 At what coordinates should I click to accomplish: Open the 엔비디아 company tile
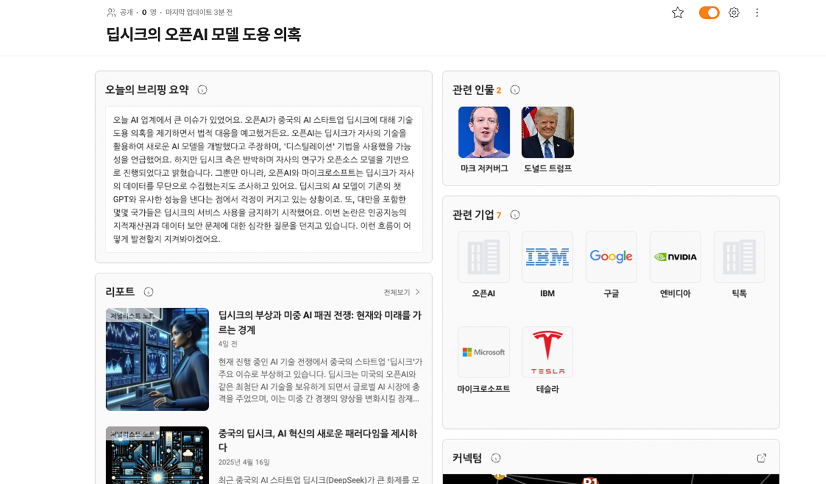pos(675,257)
